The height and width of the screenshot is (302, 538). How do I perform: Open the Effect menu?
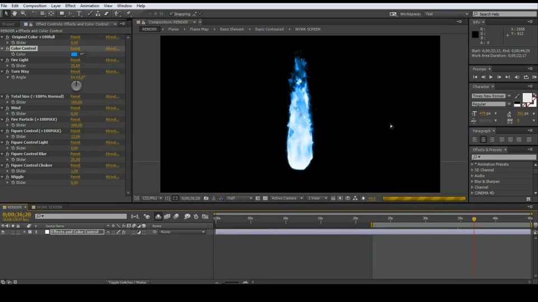[x=71, y=6]
